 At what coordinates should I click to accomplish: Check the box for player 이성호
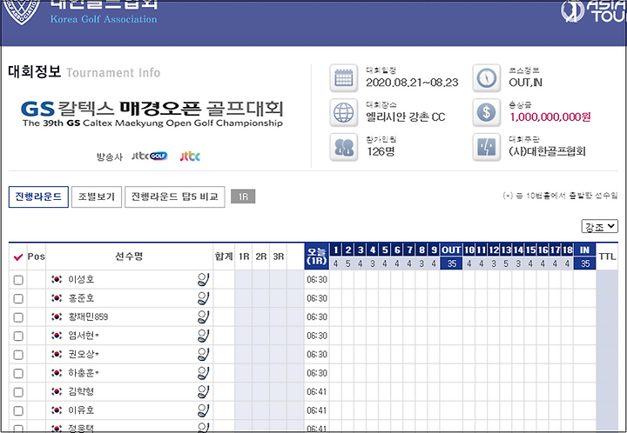(x=18, y=280)
